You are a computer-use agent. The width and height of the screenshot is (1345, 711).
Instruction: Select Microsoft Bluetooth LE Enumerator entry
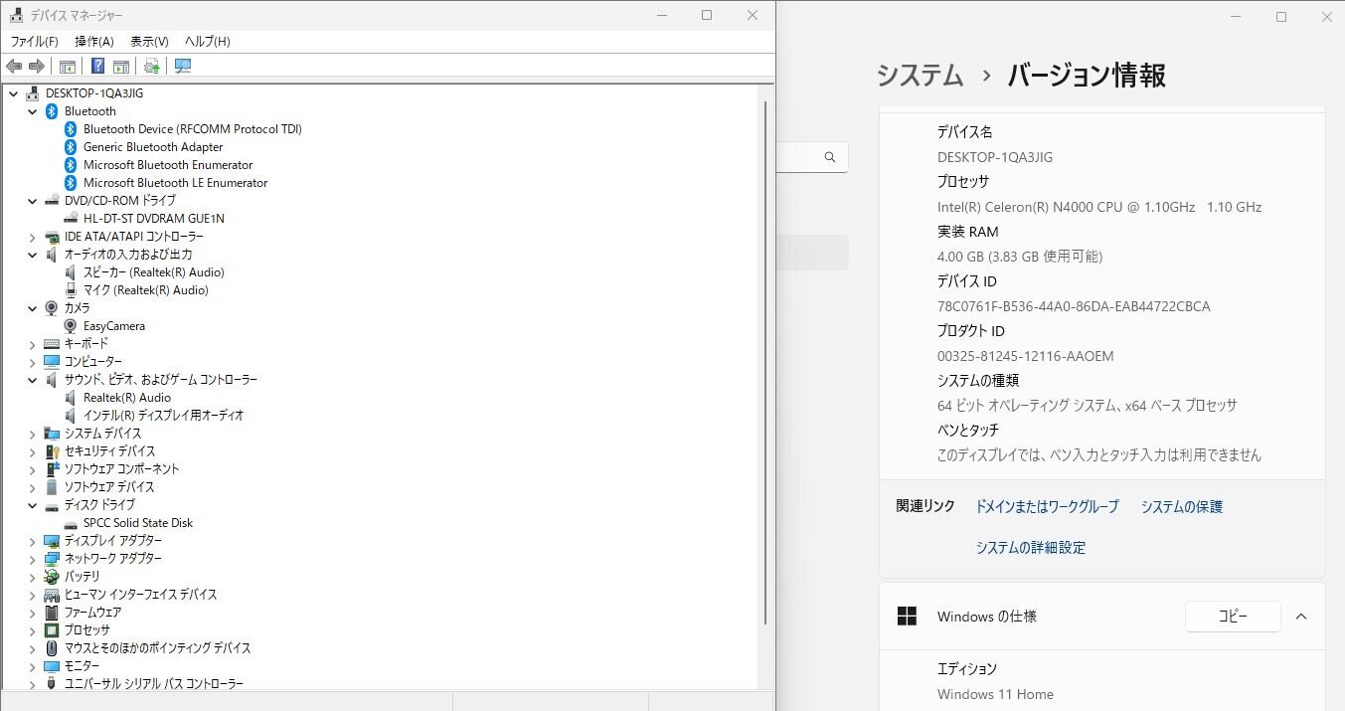pyautogui.click(x=175, y=183)
